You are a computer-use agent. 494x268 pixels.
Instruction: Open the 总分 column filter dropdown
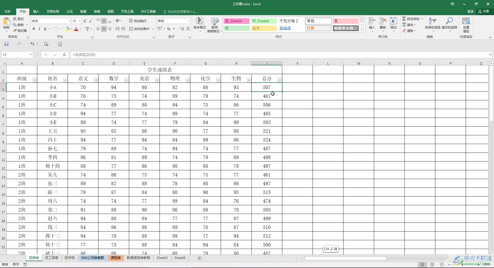[280, 80]
